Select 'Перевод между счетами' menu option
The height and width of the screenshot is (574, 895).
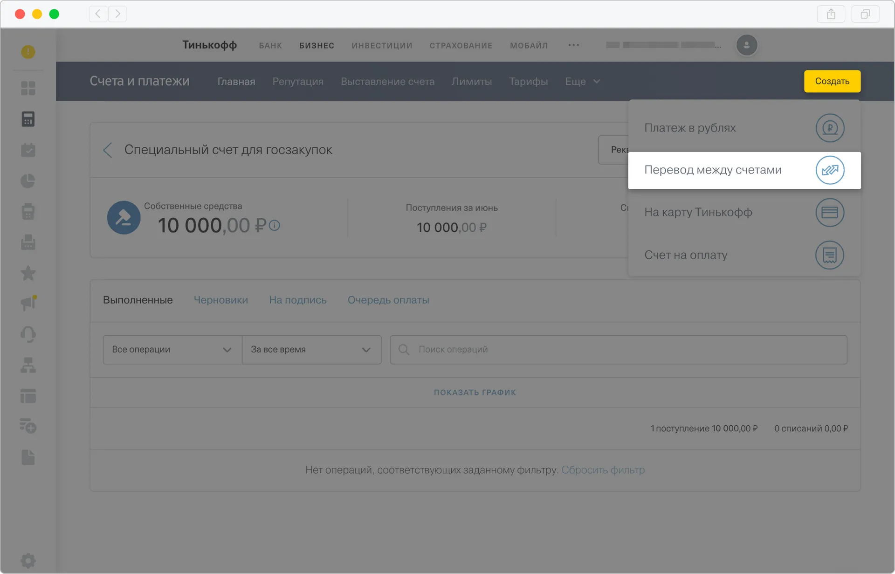(x=744, y=170)
